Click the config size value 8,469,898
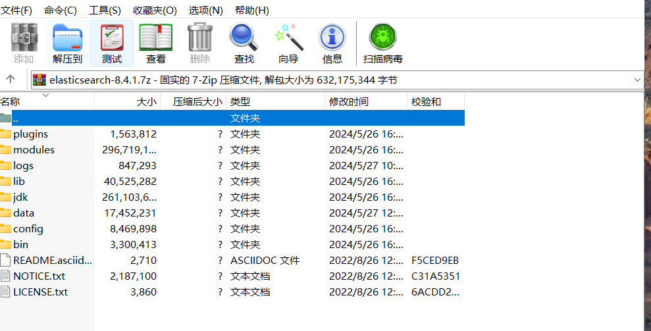 tap(133, 228)
